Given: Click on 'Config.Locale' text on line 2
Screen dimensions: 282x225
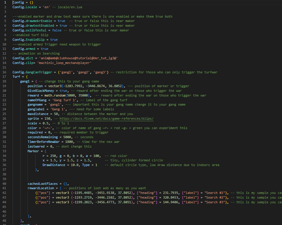Looking at the screenshot, I should click(25, 7).
